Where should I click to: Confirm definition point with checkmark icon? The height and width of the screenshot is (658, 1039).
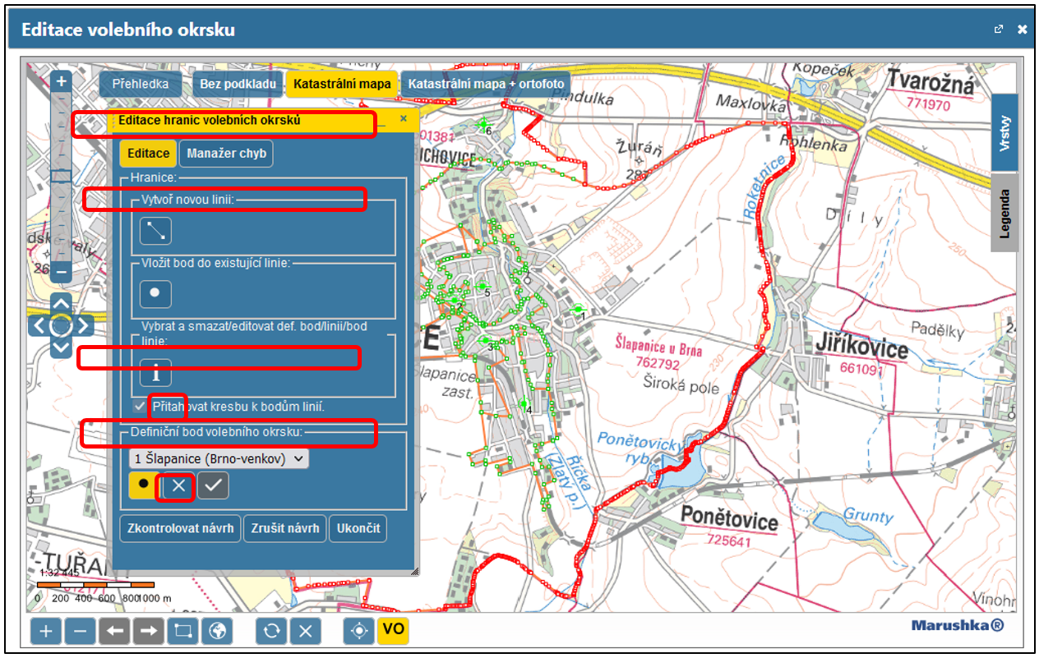(x=213, y=485)
